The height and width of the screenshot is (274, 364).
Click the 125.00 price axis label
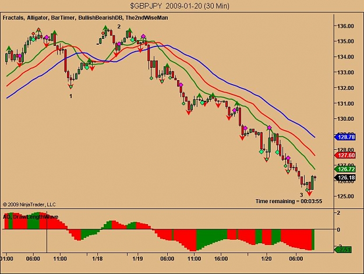click(x=346, y=196)
